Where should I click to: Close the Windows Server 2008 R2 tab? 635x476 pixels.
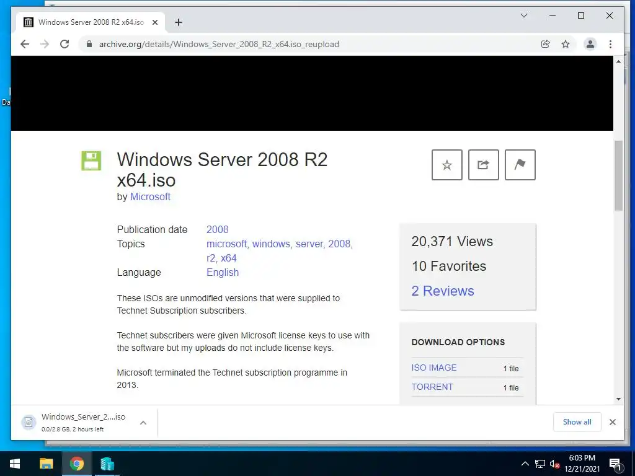point(154,22)
